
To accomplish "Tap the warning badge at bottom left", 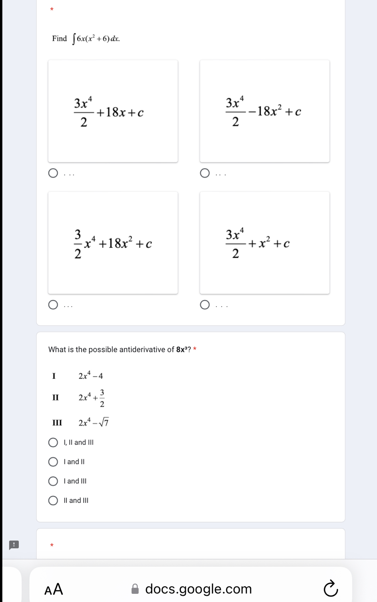I will (15, 544).
